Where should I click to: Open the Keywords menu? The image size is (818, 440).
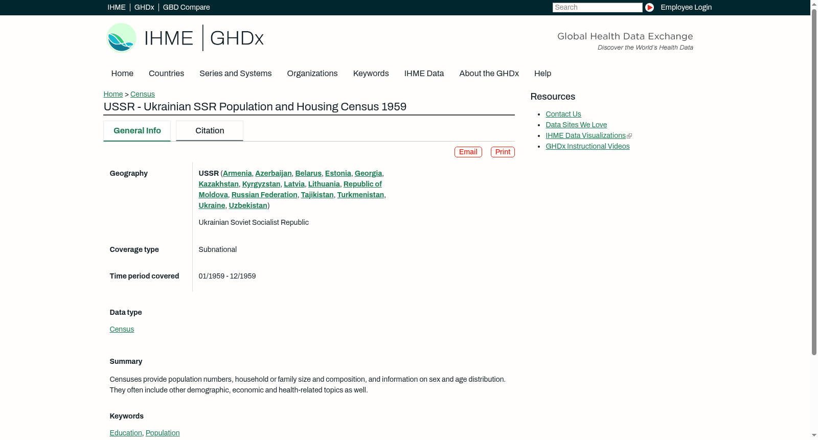pos(371,74)
